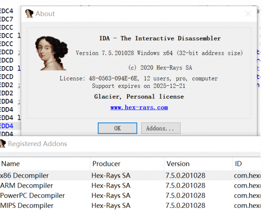Viewport: 263px width, 210px height.
Task: Click the 'Glacier, Personal license' text
Action: [x=139, y=97]
